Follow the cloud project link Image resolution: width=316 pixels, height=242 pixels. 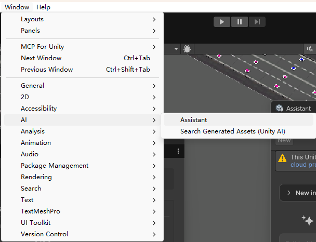tap(303, 165)
